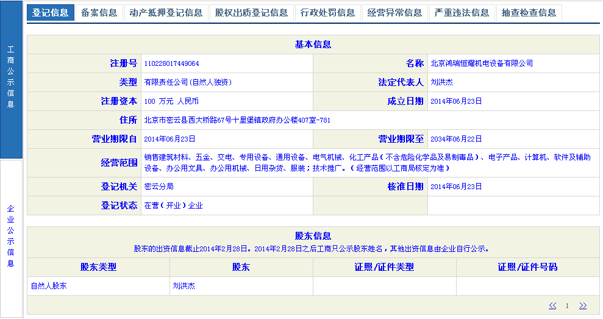
Task: Go to previous page with « arrow
Action: (x=552, y=306)
